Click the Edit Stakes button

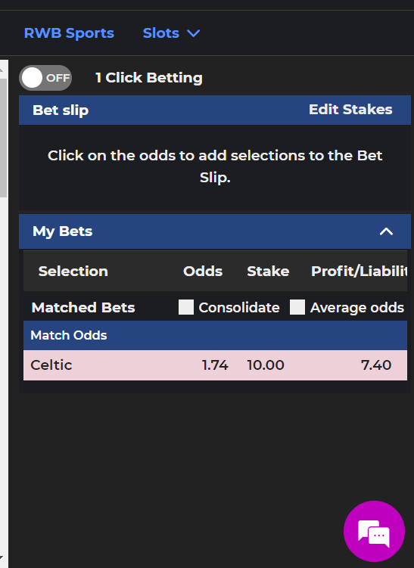pyautogui.click(x=350, y=110)
